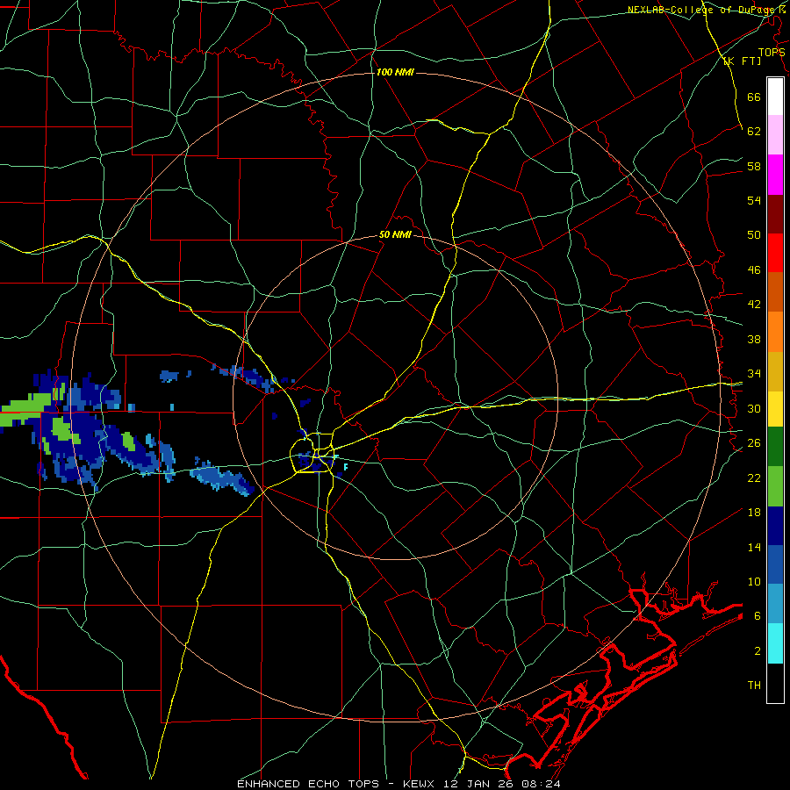Viewport: 790px width, 790px height.
Task: Click the black TH swatch in legend
Action: [775, 683]
